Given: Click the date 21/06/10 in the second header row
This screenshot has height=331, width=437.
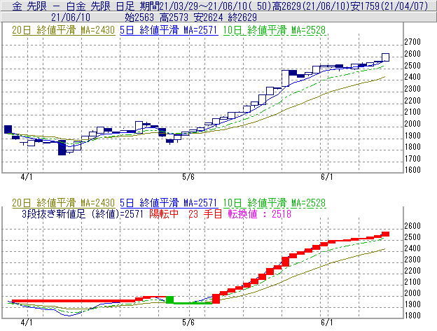Looking at the screenshot, I should (x=71, y=17).
